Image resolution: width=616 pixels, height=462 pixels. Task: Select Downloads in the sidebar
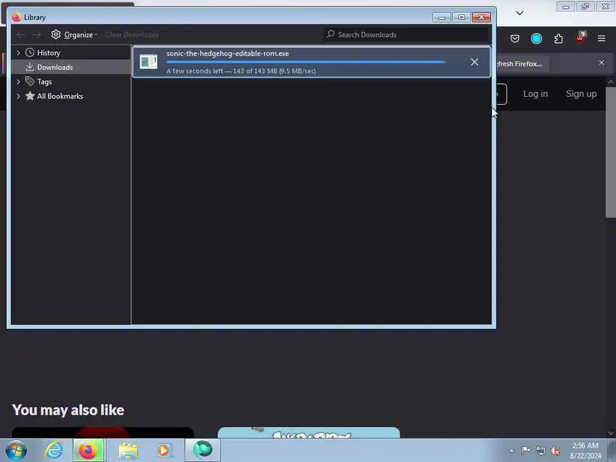55,67
